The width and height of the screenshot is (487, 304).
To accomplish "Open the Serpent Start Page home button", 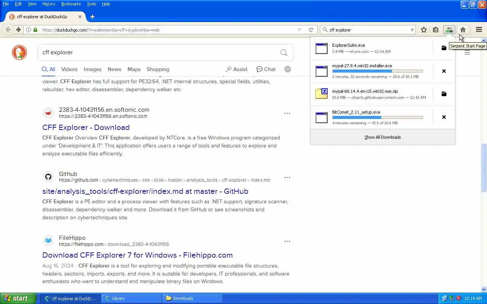I will coord(463,30).
